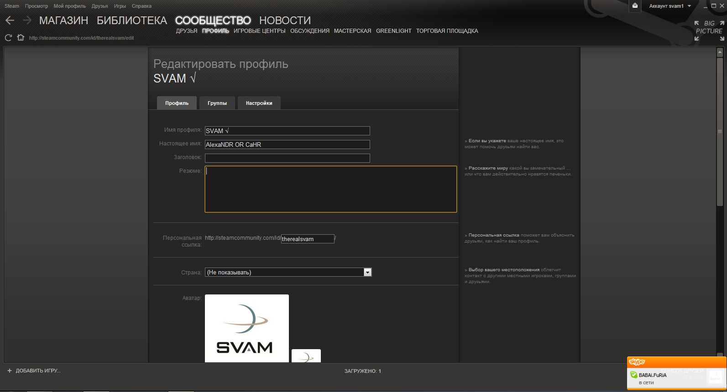Open the inbox notifications icon
This screenshot has width=727, height=392.
pos(635,5)
